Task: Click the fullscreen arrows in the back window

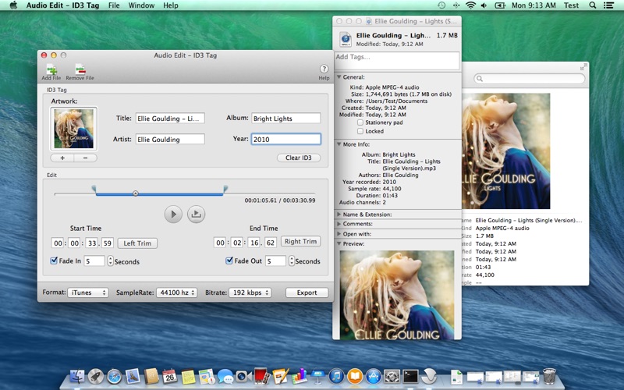Action: 583,67
